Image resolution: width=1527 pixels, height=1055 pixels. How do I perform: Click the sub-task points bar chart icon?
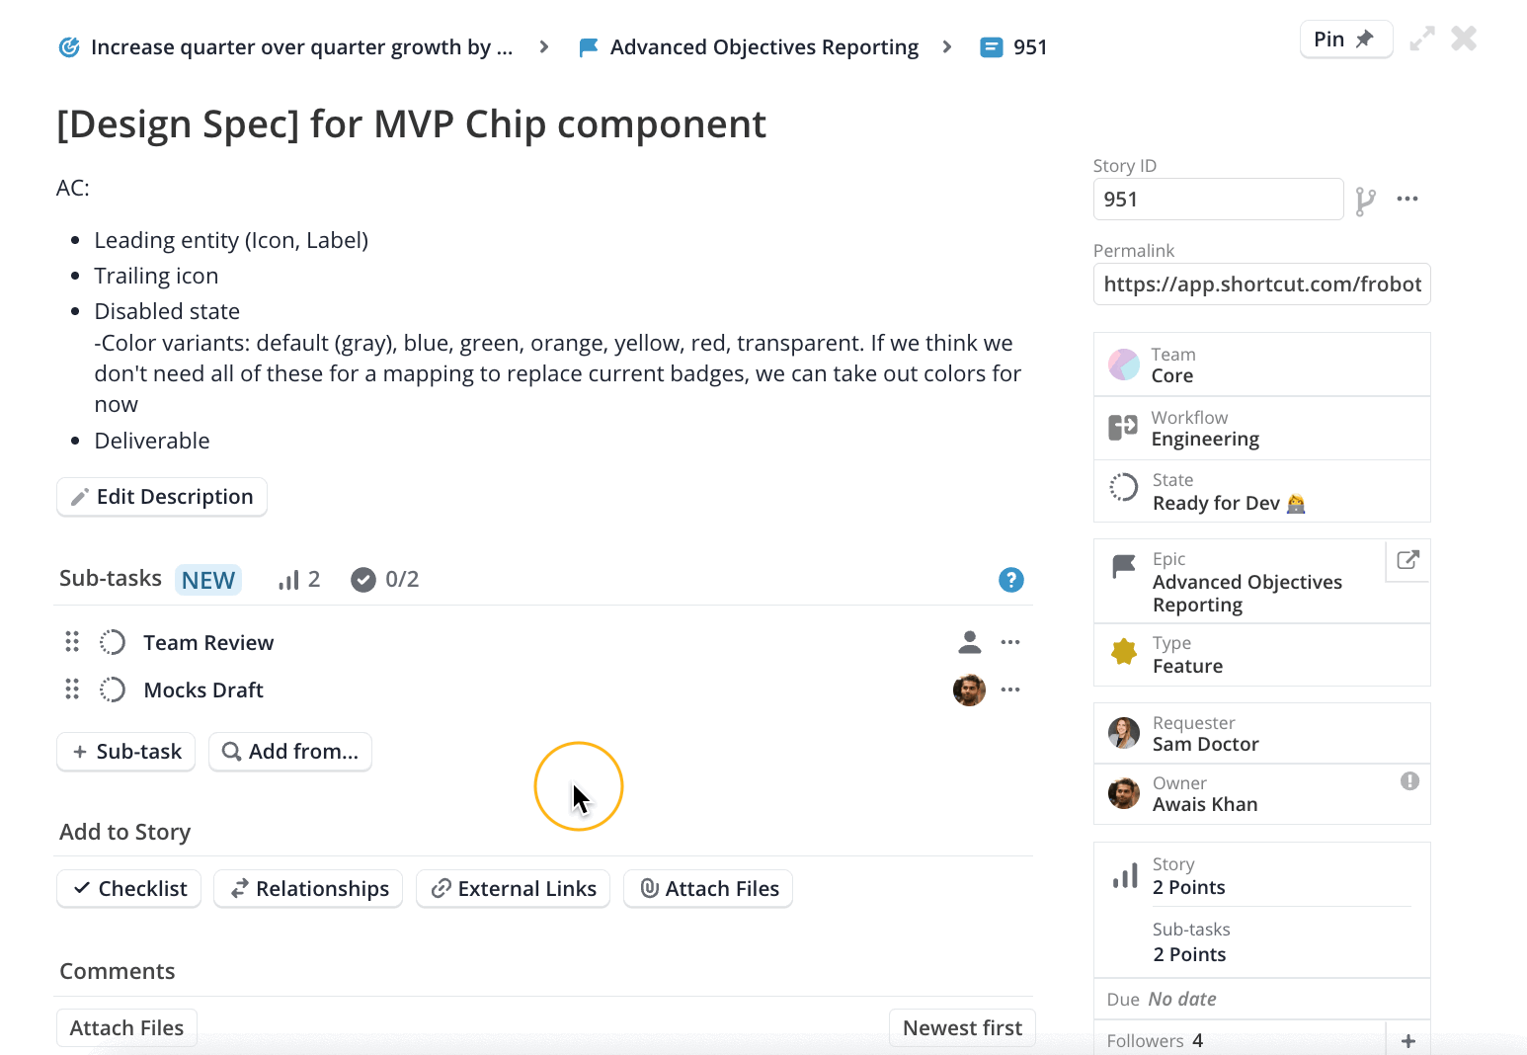pos(290,579)
